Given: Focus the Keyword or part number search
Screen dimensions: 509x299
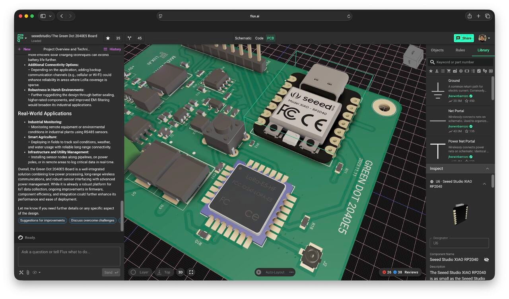Looking at the screenshot, I should click(461, 62).
